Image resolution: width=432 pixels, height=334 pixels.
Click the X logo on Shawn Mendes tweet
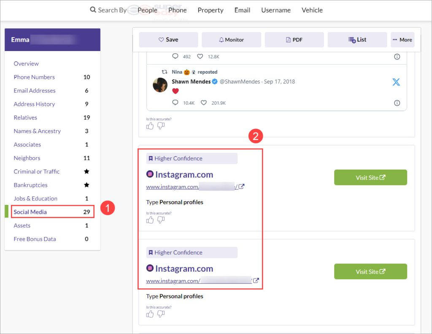click(x=396, y=82)
